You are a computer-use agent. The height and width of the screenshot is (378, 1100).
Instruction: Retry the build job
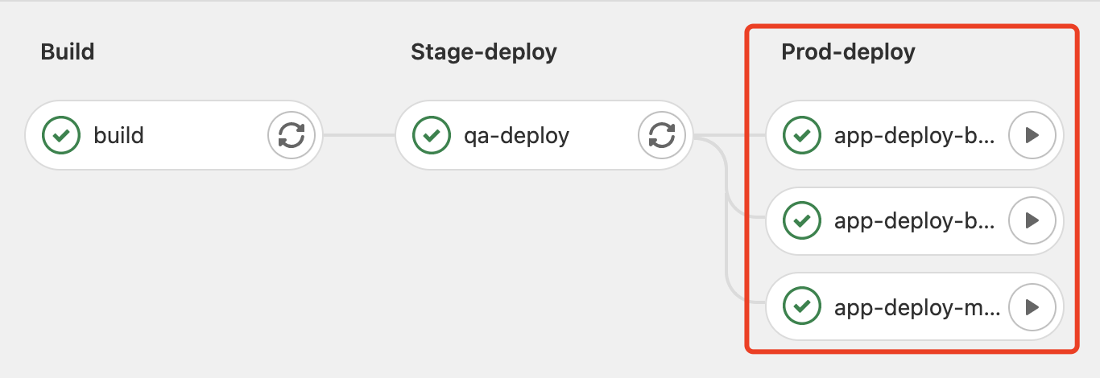[291, 135]
